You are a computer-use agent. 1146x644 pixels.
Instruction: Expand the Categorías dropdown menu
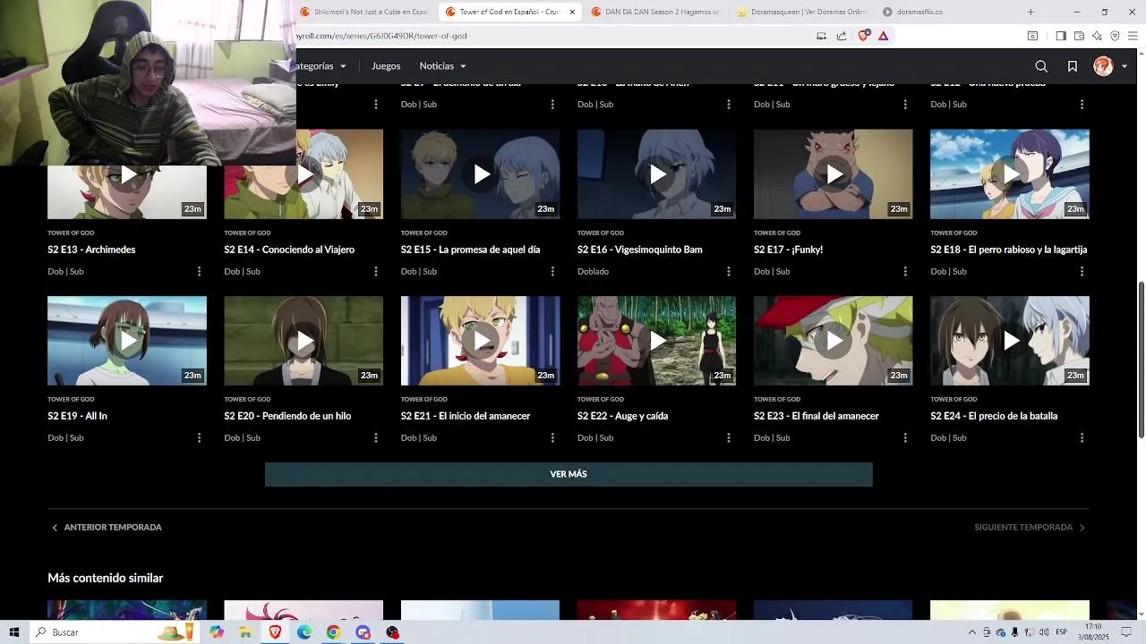pyautogui.click(x=321, y=66)
